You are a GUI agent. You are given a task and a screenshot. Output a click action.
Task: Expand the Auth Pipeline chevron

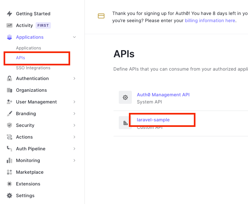[x=74, y=149]
